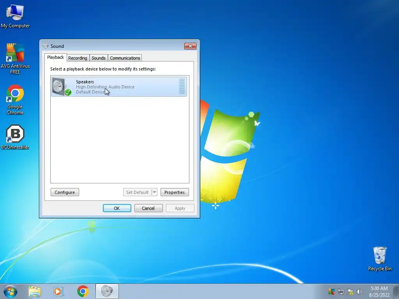The height and width of the screenshot is (299, 399).
Task: Open Windows Explorer from taskbar
Action: 35,291
